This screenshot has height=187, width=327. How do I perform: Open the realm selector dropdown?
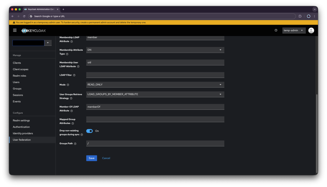pos(48,43)
